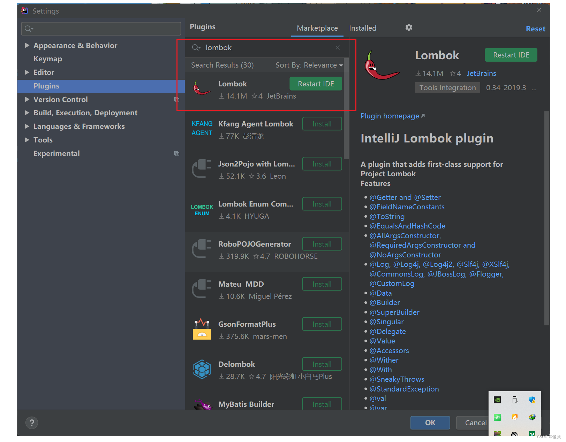Click the GsonFormatPlus plugin icon
The width and height of the screenshot is (566, 442).
pos(202,329)
